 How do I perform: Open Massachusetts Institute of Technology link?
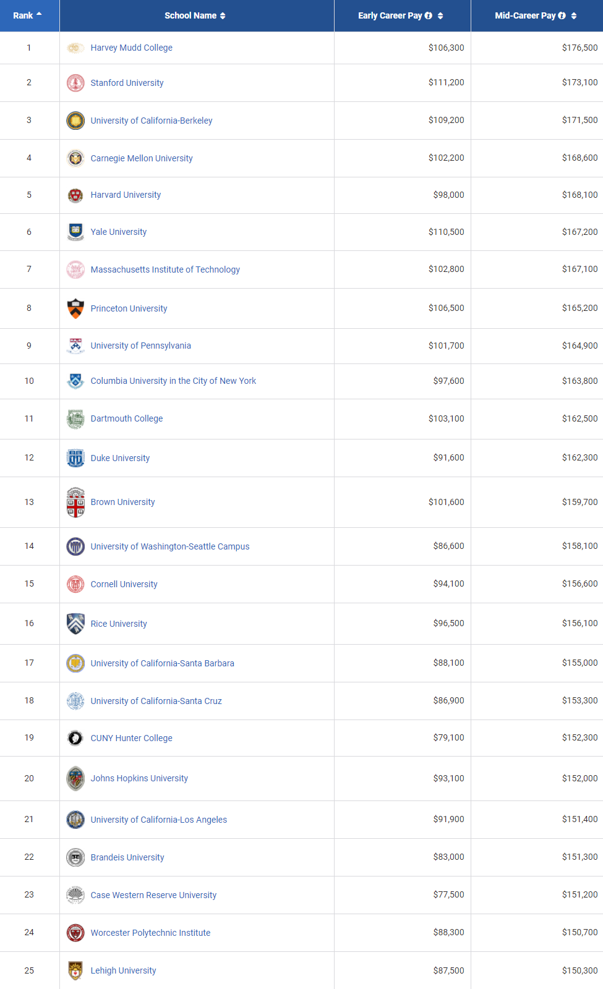(x=165, y=270)
